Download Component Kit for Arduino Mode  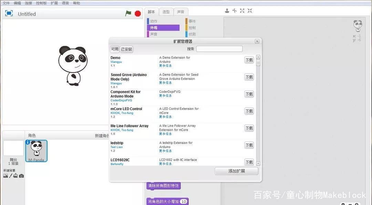click(249, 94)
